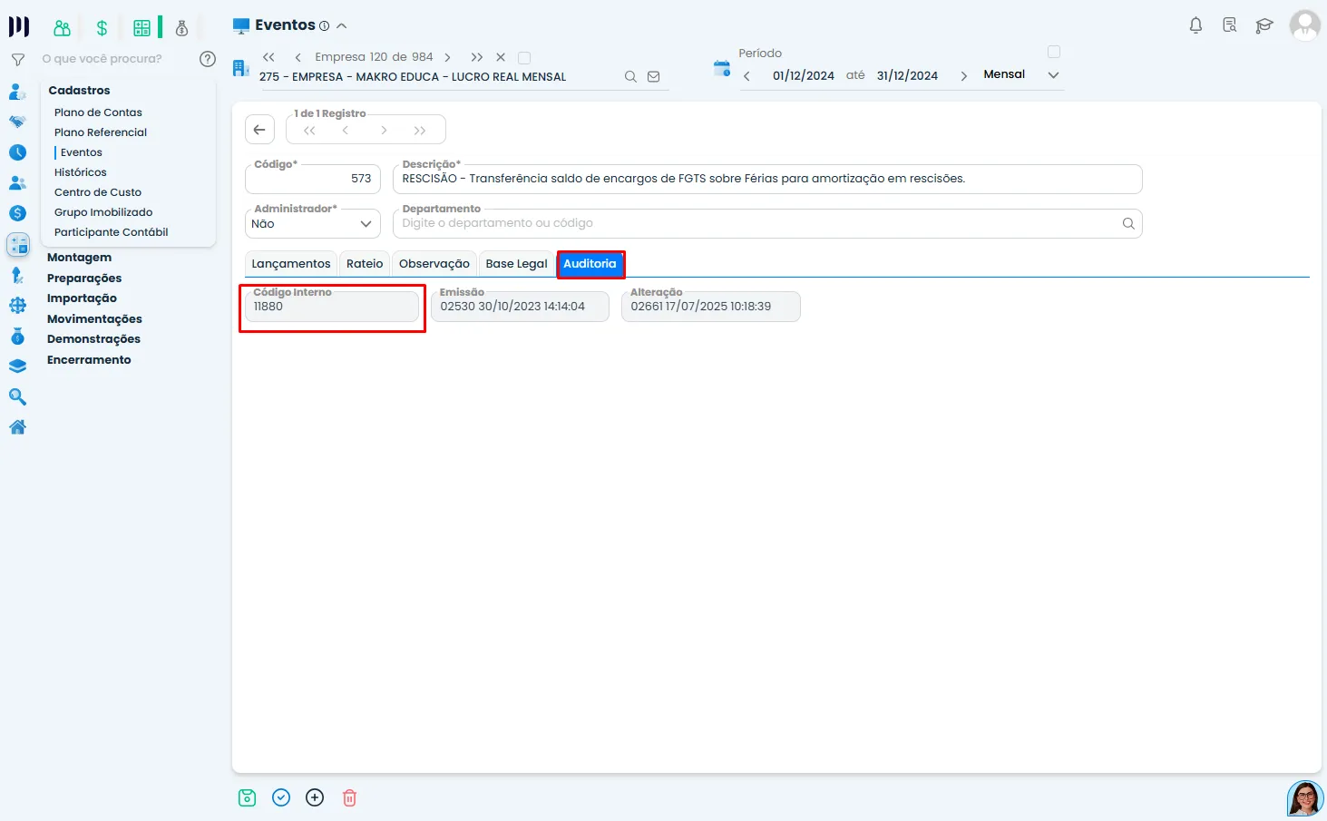Open the Mensal period type dropdown

1020,74
